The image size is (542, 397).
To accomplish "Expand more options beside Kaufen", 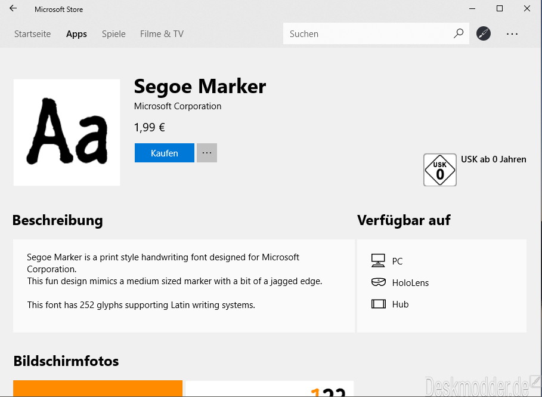I will pyautogui.click(x=207, y=153).
